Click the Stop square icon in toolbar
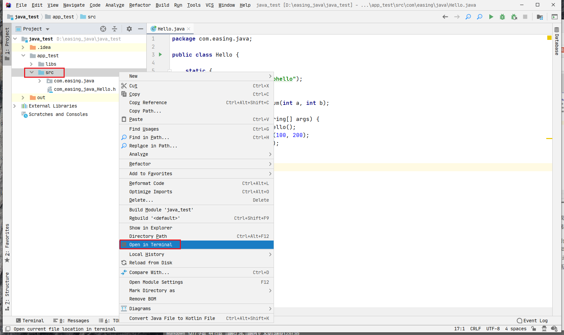The image size is (564, 335). coord(525,17)
